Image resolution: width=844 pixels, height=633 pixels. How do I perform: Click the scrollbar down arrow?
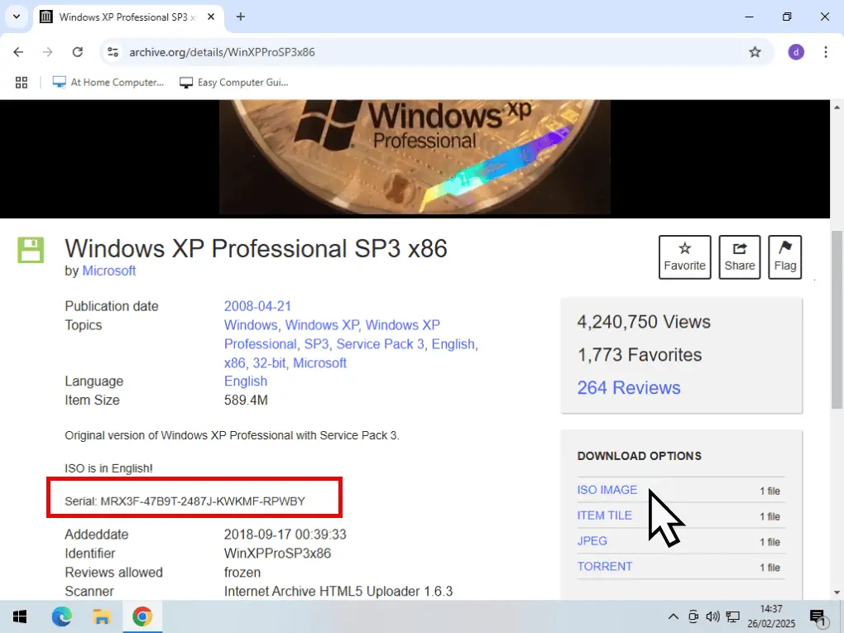(837, 592)
